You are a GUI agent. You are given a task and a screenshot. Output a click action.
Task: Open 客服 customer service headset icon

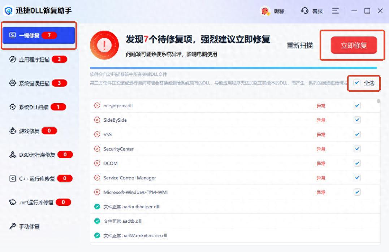pyautogui.click(x=304, y=11)
